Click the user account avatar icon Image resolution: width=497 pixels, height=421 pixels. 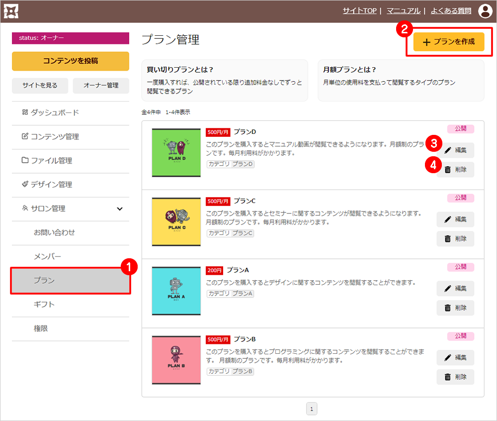tap(485, 11)
